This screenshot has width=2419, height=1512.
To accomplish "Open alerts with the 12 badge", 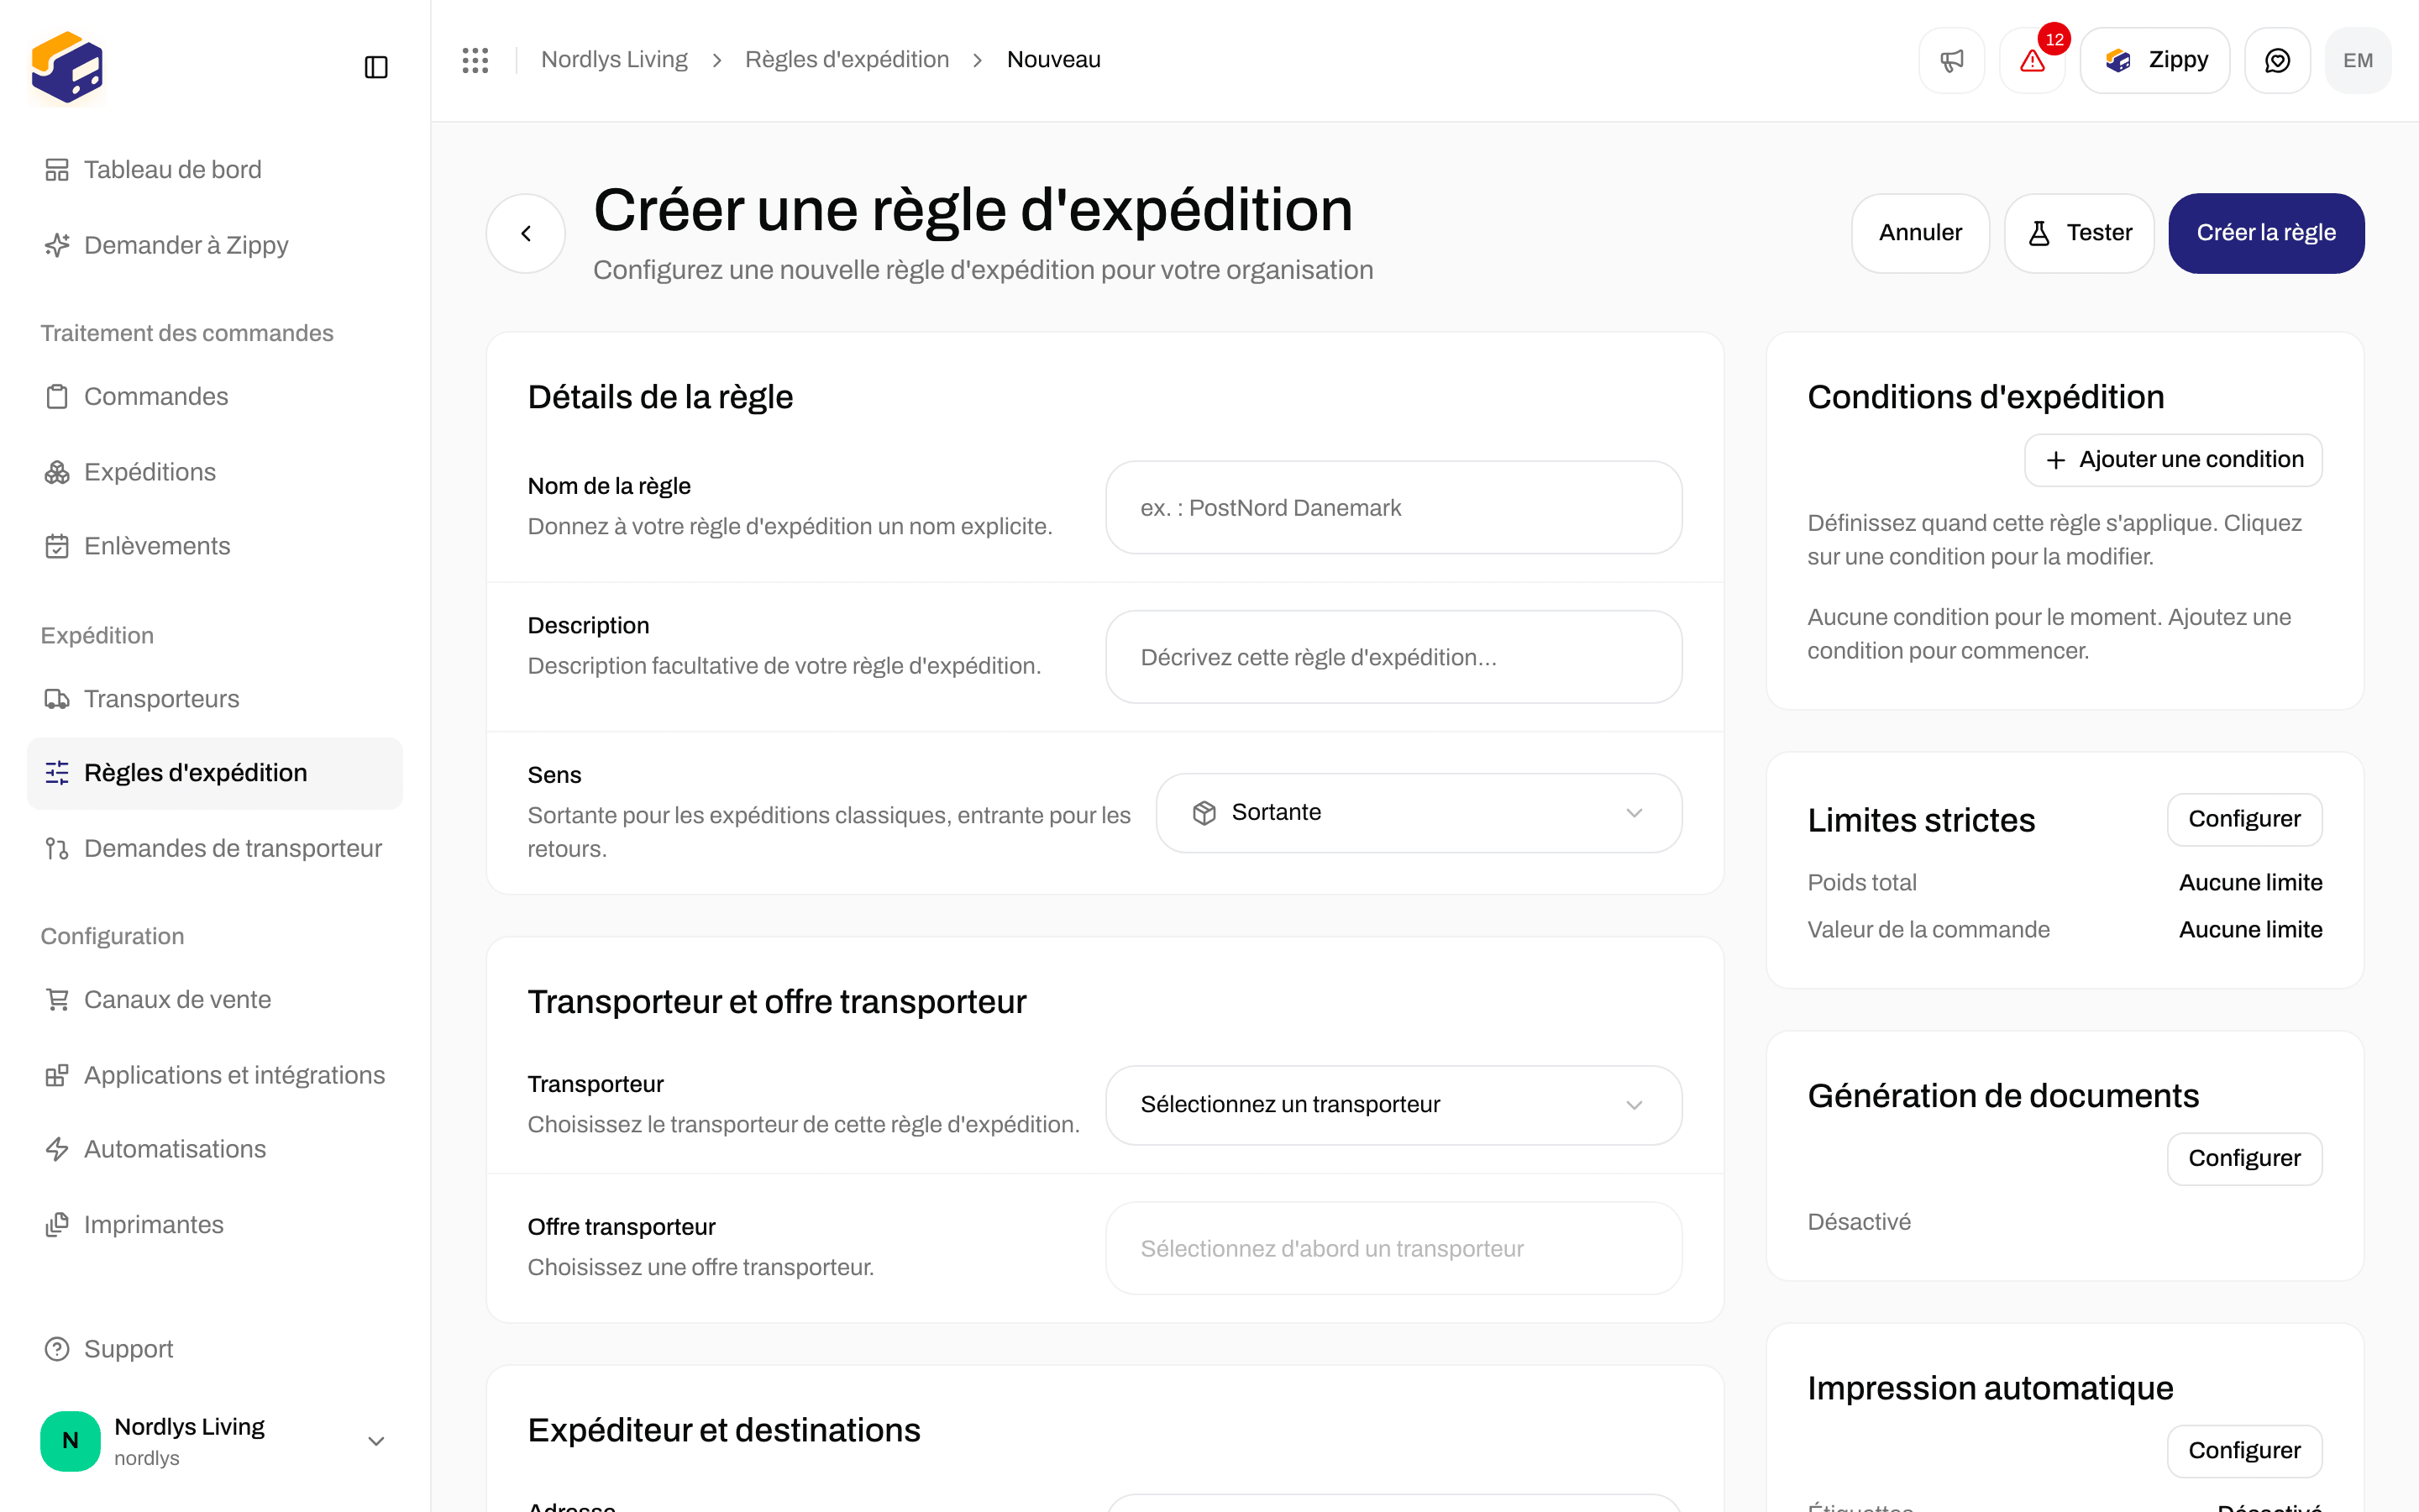I will pyautogui.click(x=2032, y=61).
